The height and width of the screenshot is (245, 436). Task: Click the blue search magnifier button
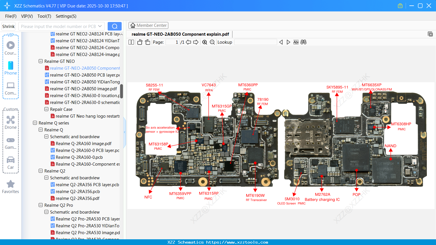(x=115, y=26)
